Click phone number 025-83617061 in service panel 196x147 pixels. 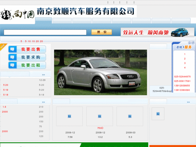[x=182, y=81]
